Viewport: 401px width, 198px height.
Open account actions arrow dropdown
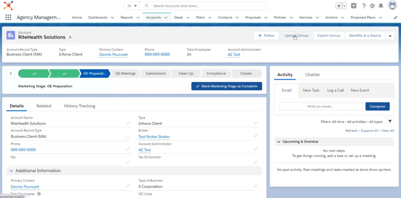coord(390,35)
